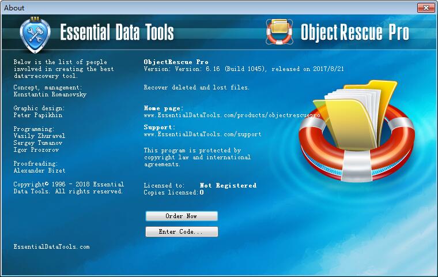Click the 'Below is the list of people' intro
This screenshot has height=277, width=438.
(64, 69)
